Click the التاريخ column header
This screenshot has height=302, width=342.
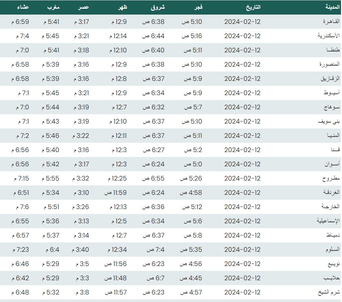click(x=253, y=7)
